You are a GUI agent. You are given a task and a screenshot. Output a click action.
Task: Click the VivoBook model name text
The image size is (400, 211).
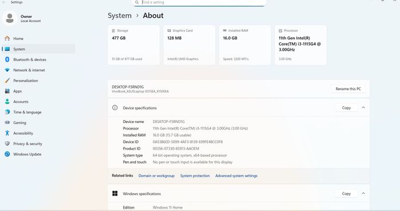pyautogui.click(x=140, y=91)
